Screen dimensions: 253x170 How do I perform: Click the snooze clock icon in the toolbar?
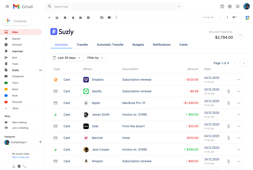[88, 18]
